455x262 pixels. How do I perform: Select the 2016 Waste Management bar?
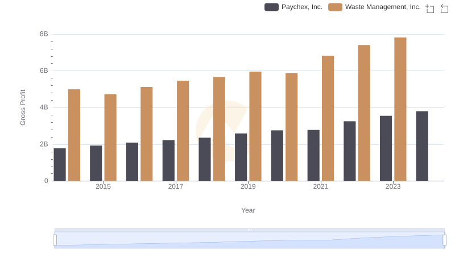point(147,134)
